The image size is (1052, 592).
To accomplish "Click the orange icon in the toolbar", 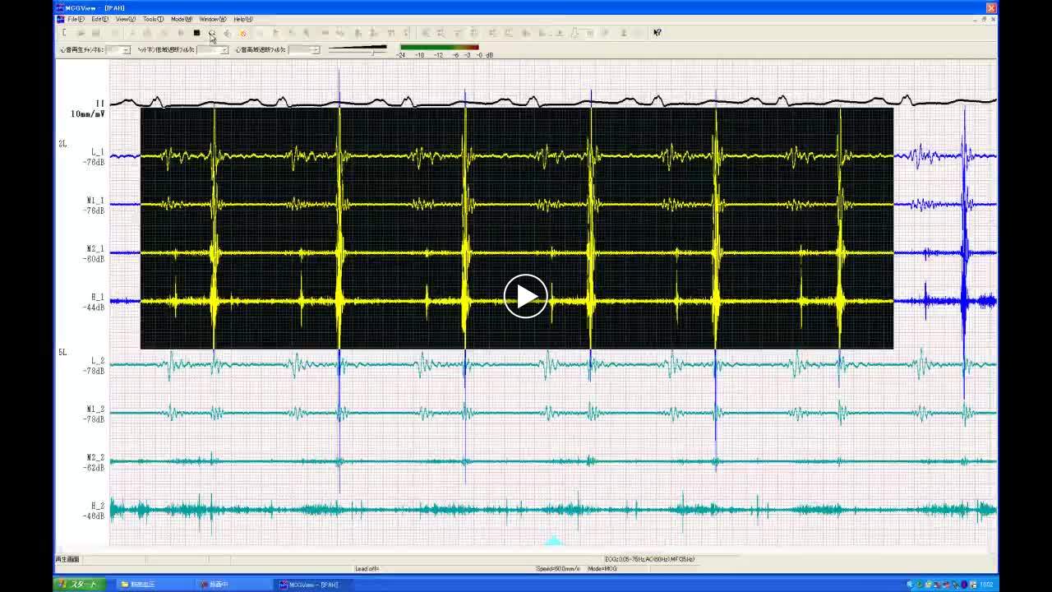I will coord(242,33).
